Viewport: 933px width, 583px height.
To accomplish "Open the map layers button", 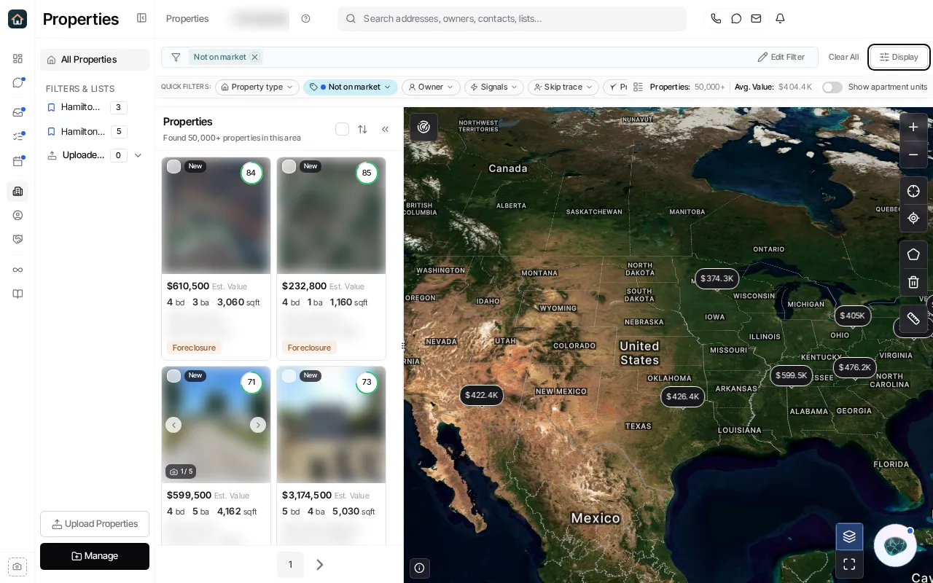I will point(849,537).
